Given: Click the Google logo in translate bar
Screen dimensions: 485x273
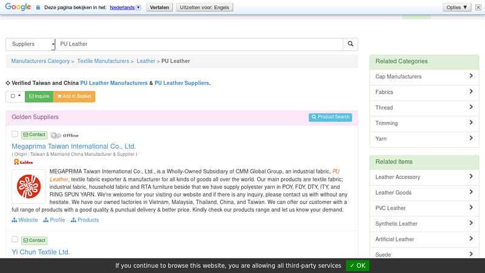Looking at the screenshot, I should (18, 7).
